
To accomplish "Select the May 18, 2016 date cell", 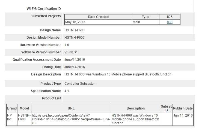I will coord(98,22).
